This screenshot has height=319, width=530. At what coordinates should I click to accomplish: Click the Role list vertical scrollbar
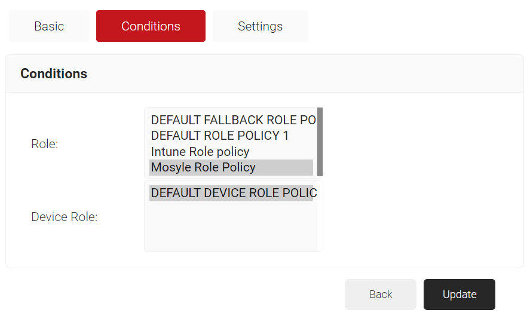(320, 142)
